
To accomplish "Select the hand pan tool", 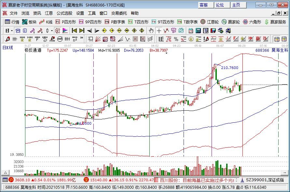I will 151,31.
